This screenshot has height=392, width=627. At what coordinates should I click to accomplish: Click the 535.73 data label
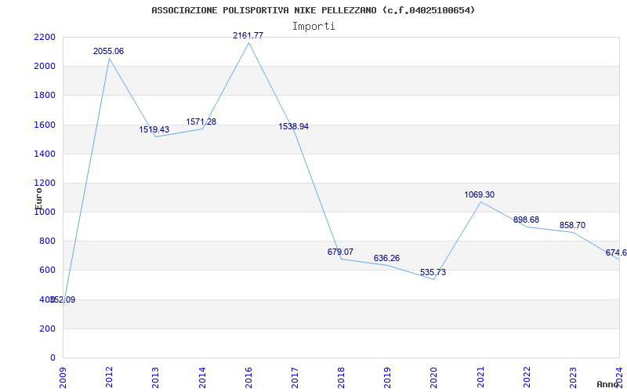point(433,272)
